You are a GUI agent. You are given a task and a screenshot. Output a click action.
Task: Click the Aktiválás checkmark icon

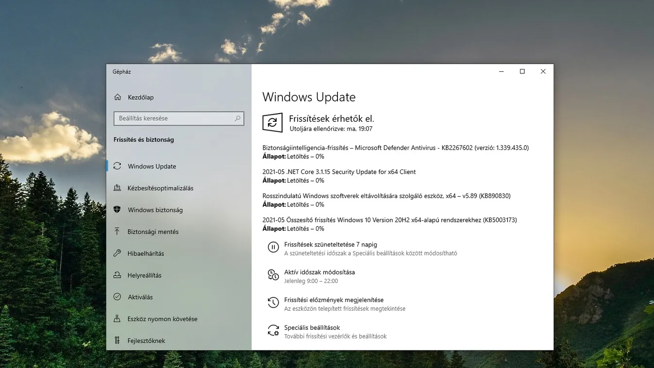(x=117, y=297)
